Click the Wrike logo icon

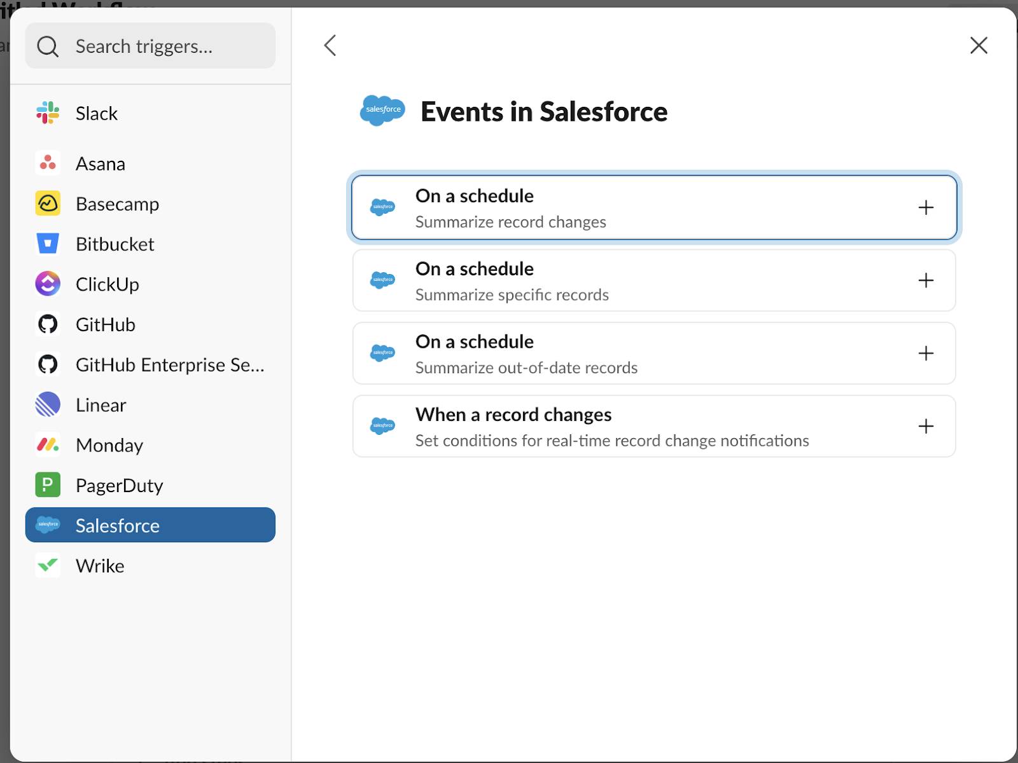pos(48,565)
